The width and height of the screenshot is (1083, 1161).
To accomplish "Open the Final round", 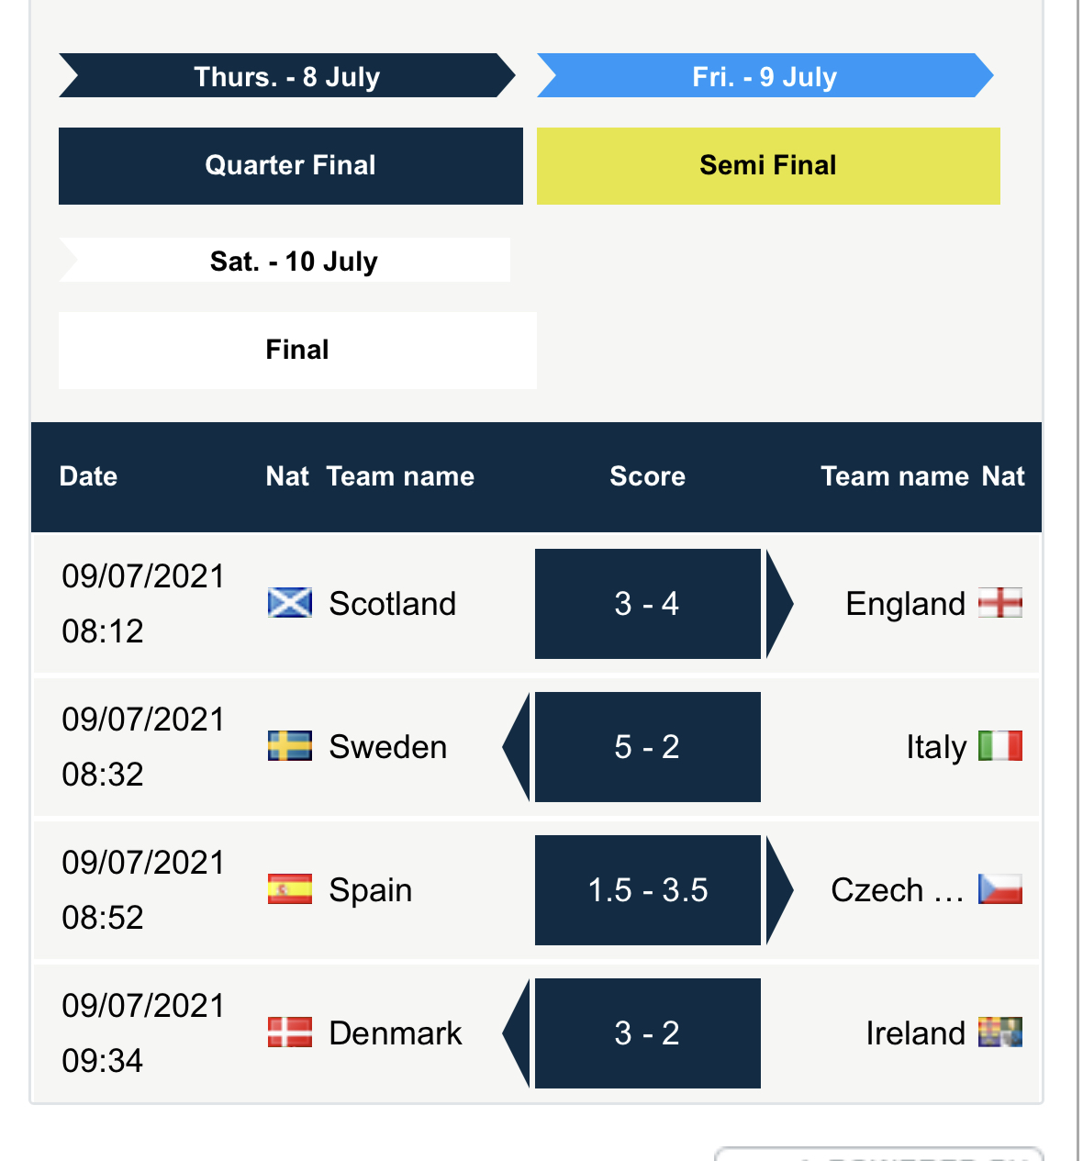I will [297, 350].
